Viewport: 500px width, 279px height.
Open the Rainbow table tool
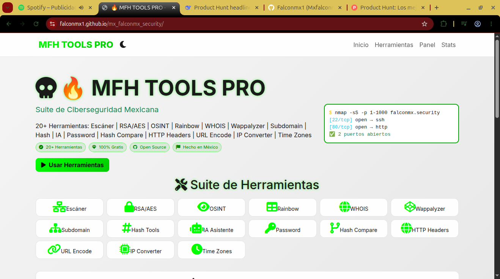[282, 207]
